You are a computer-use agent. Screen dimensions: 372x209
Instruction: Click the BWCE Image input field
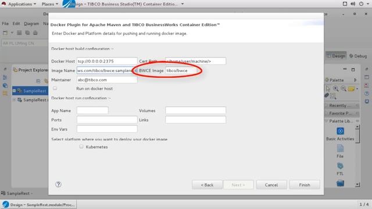(181, 70)
